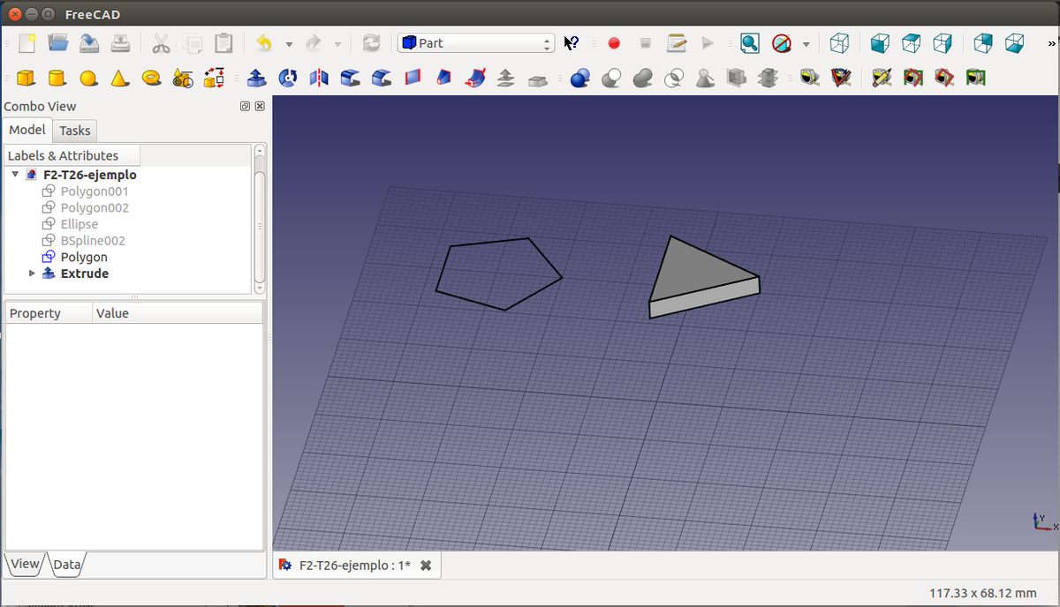Screen dimensions: 1060x607
Task: Click the Fit All magnifier icon
Action: (x=749, y=43)
